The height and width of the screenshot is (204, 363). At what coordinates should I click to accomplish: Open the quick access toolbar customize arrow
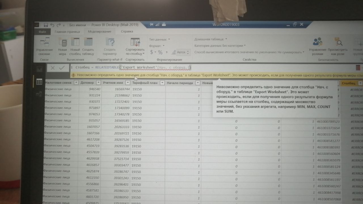(x=64, y=25)
